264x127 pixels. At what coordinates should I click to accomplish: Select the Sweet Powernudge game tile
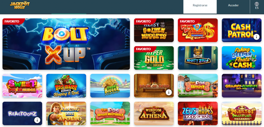(22, 86)
